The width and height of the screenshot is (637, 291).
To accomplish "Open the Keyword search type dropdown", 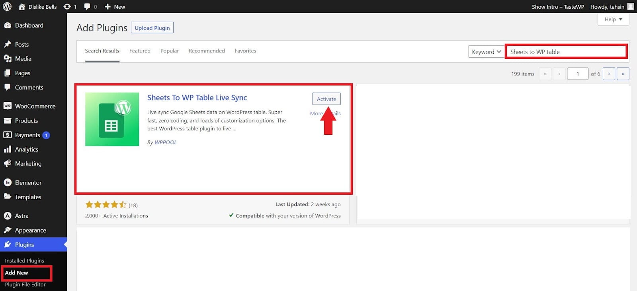I will 486,52.
